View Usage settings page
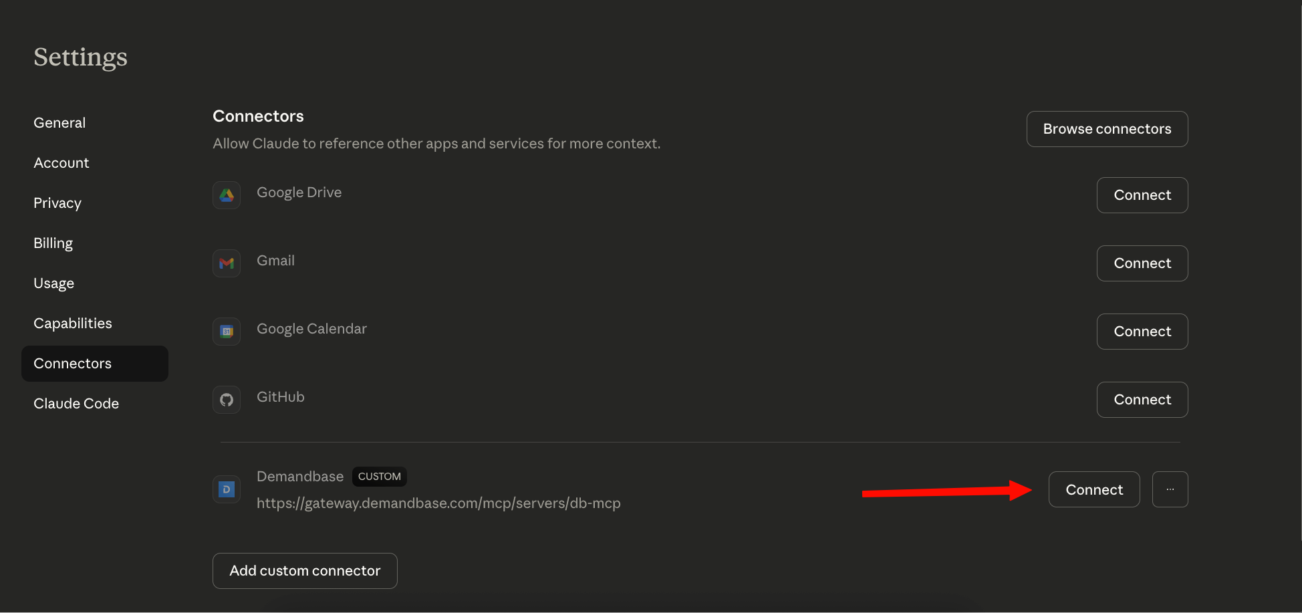The image size is (1302, 613). click(x=54, y=283)
